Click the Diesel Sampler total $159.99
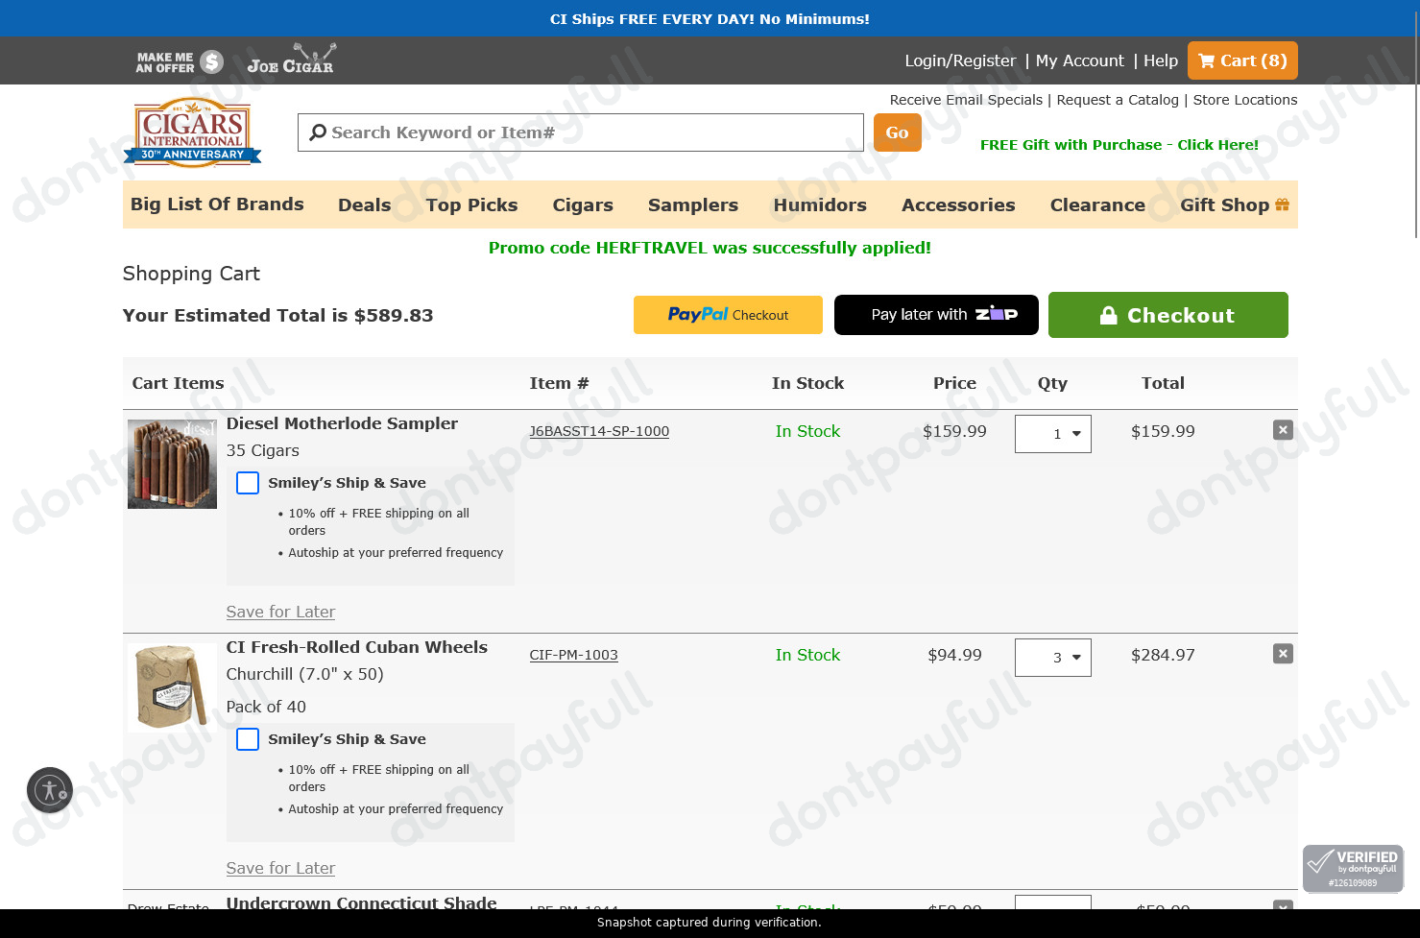The width and height of the screenshot is (1420, 938). [x=1163, y=431]
